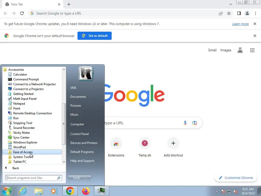Screen dimensions: 261x196
Task: Open Computer from Start menu
Action: click(x=77, y=124)
